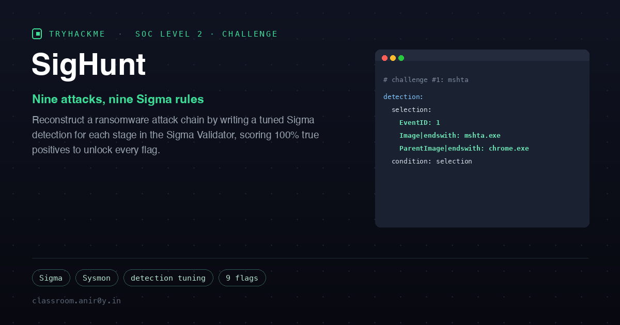Click SOC LEVEL 2 · CHALLENGE label
The width and height of the screenshot is (620, 325).
click(x=207, y=34)
